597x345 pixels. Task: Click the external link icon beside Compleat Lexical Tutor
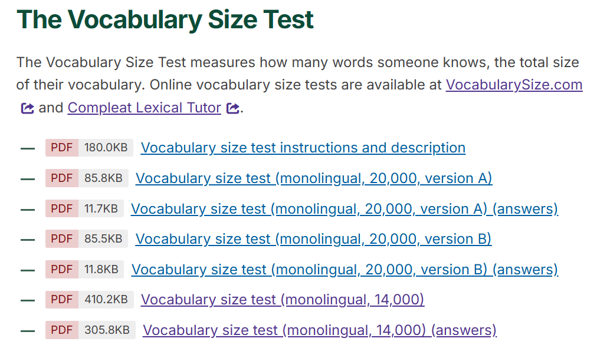(x=231, y=108)
